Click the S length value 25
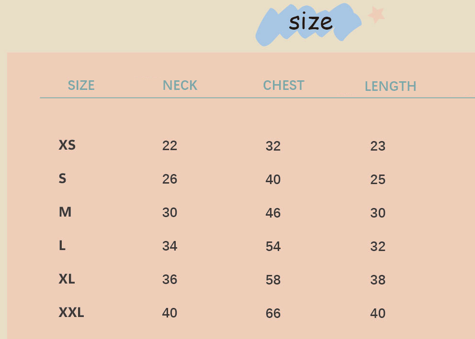Screen dimensions: 475x339 (378, 179)
